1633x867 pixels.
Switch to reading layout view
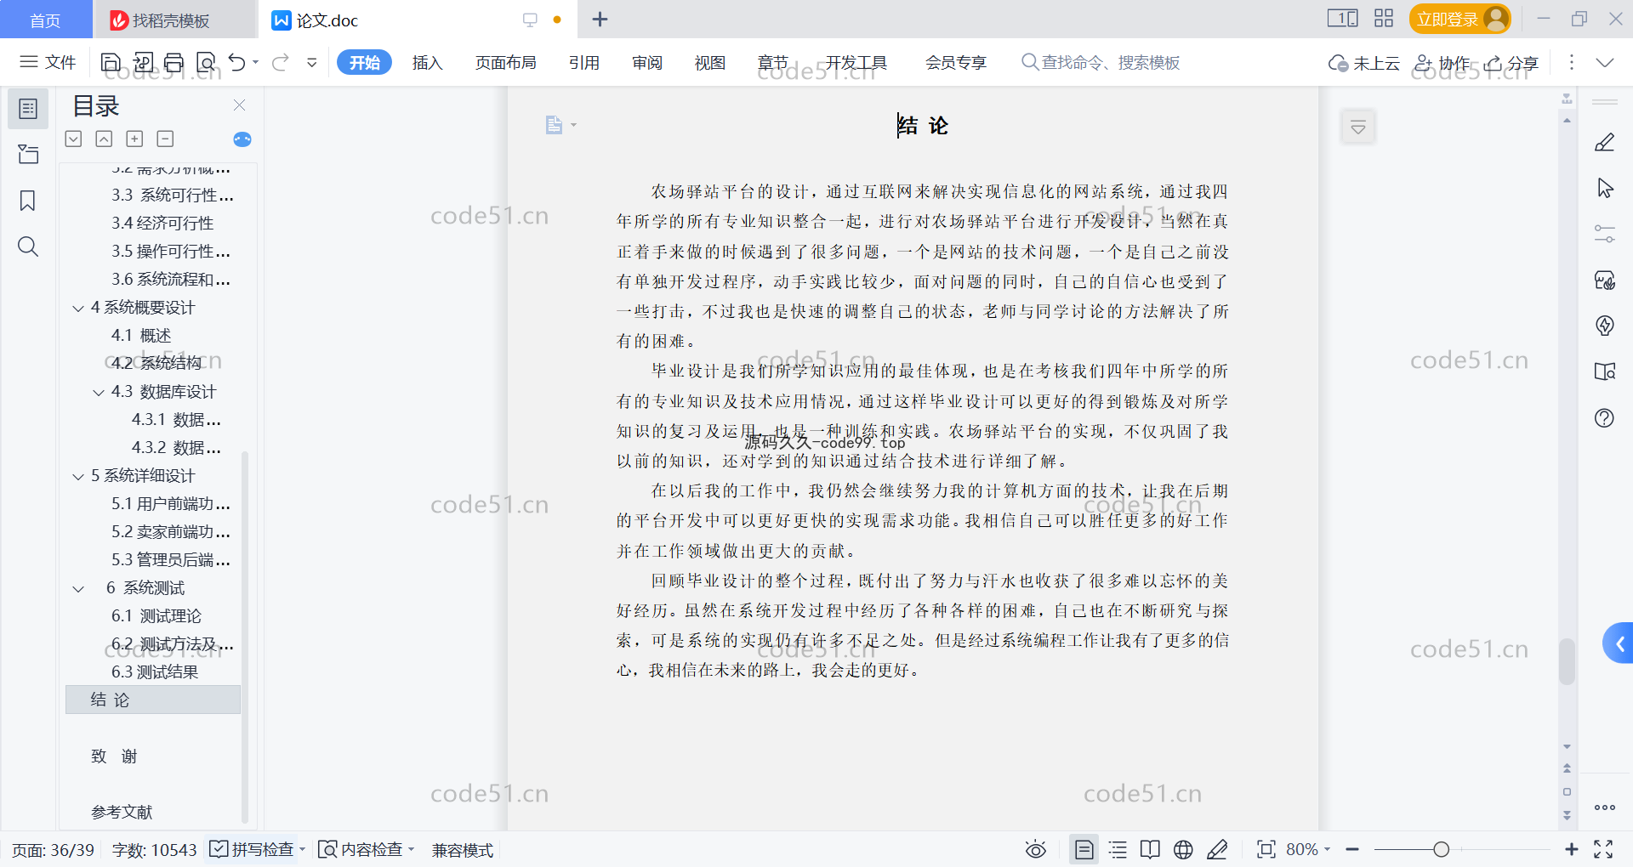tap(1150, 850)
